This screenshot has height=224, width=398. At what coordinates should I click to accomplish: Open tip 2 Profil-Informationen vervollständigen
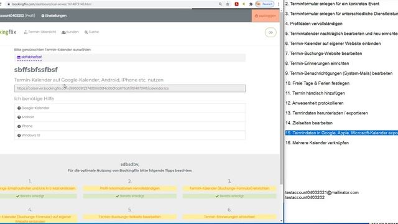coord(130,189)
